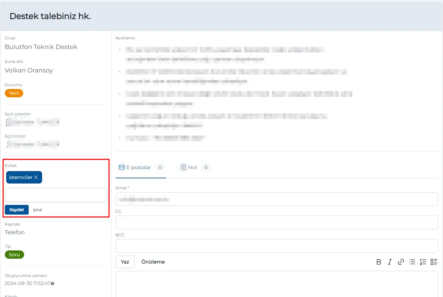443x297 pixels.
Task: Open the Not tab
Action: tap(189, 167)
